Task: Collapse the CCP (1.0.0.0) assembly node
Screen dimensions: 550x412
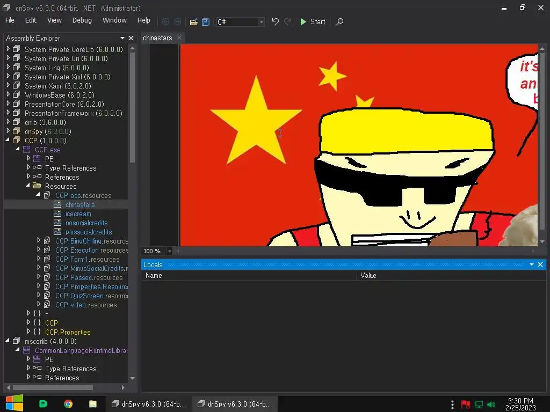Action: point(8,140)
